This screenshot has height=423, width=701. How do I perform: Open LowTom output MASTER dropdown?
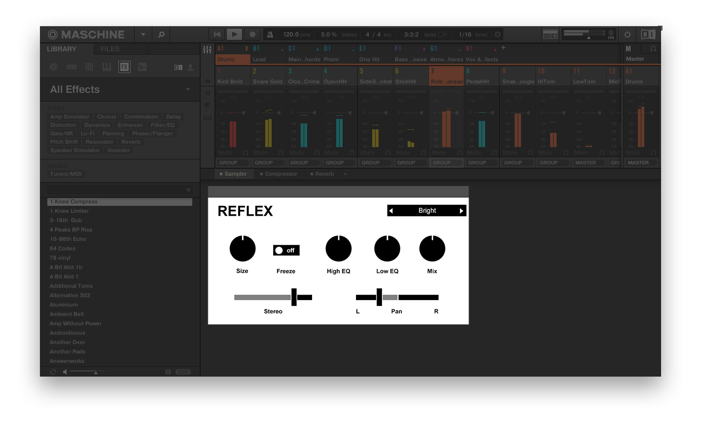589,162
